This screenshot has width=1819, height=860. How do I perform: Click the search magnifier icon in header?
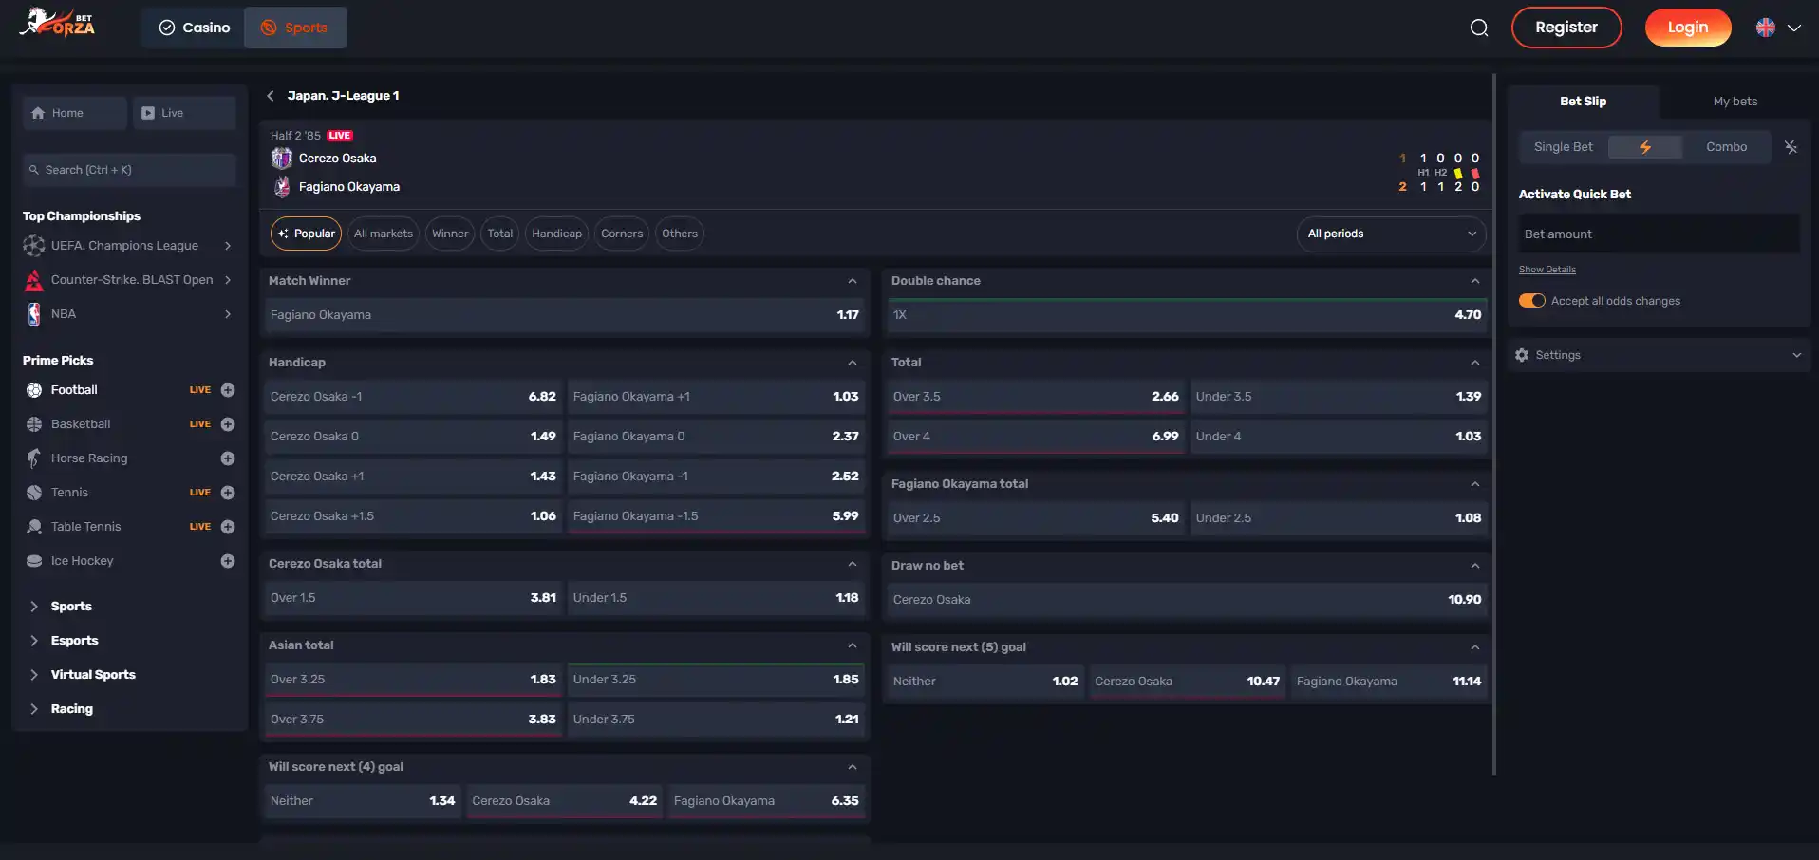pos(1479,28)
